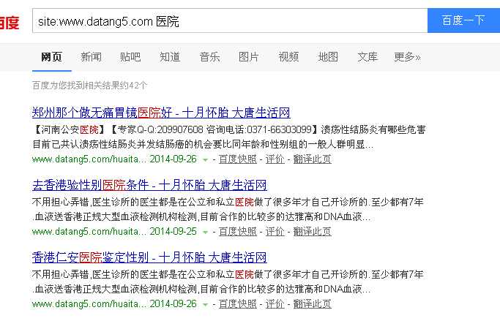Click 翻译此页 for the 去香港验性别 result
The width and height of the screenshot is (500, 321).
[312, 231]
